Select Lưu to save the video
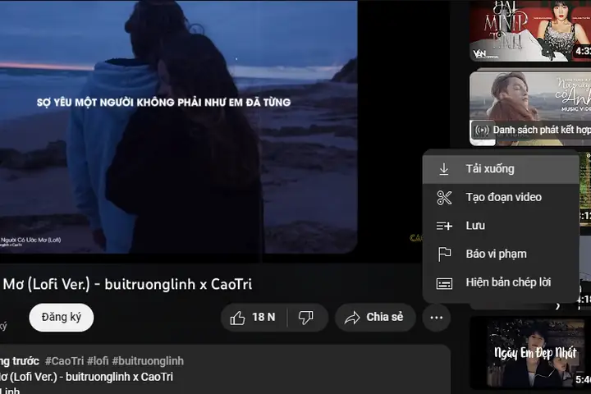The height and width of the screenshot is (394, 591). pyautogui.click(x=501, y=226)
